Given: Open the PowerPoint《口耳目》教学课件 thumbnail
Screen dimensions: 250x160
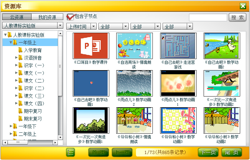Looking at the screenshot, I should [91, 46].
